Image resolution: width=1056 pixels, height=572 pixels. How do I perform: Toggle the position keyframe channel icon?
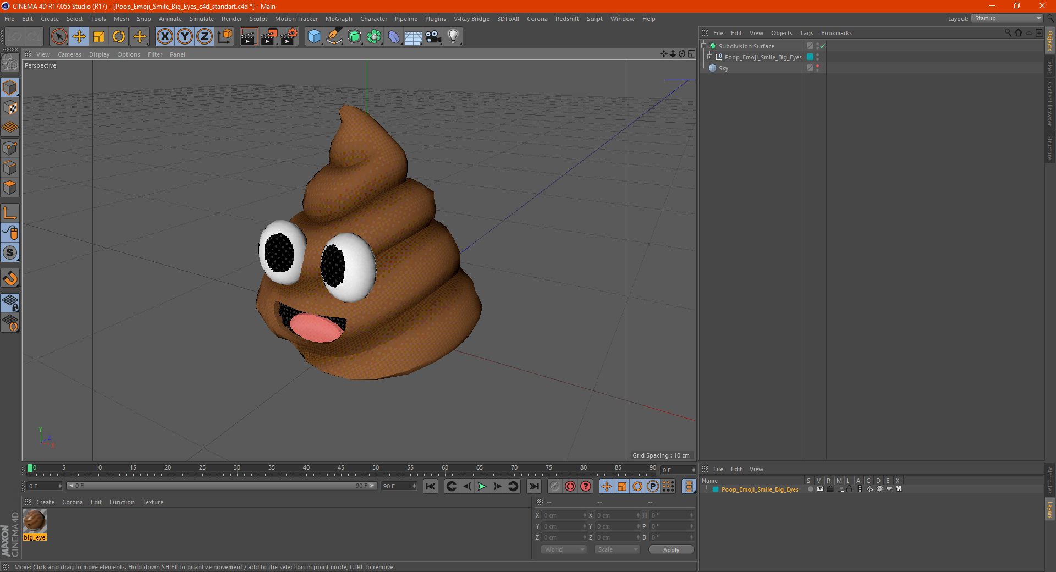pos(607,486)
